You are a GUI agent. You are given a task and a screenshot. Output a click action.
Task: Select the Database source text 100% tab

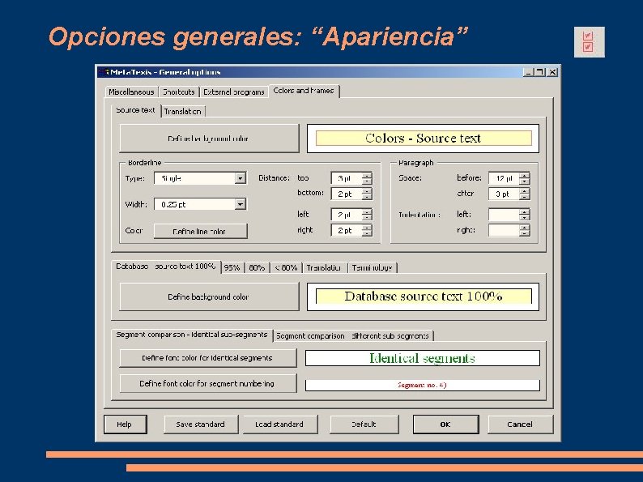166,267
